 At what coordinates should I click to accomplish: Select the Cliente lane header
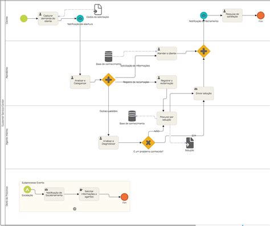[x=7, y=20]
